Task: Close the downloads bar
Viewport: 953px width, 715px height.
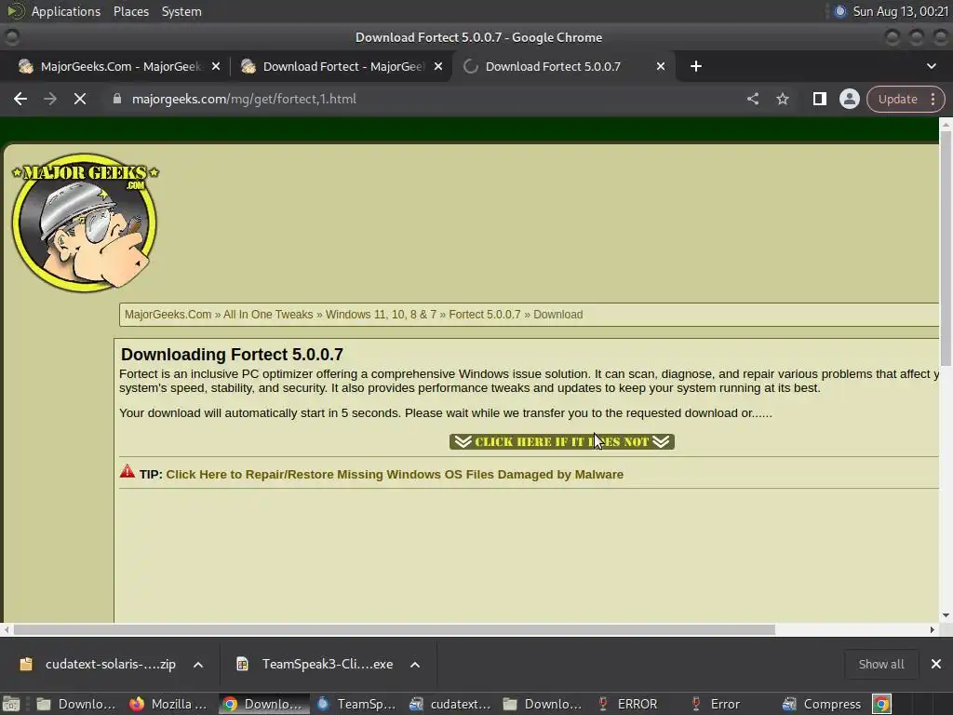Action: pos(936,664)
